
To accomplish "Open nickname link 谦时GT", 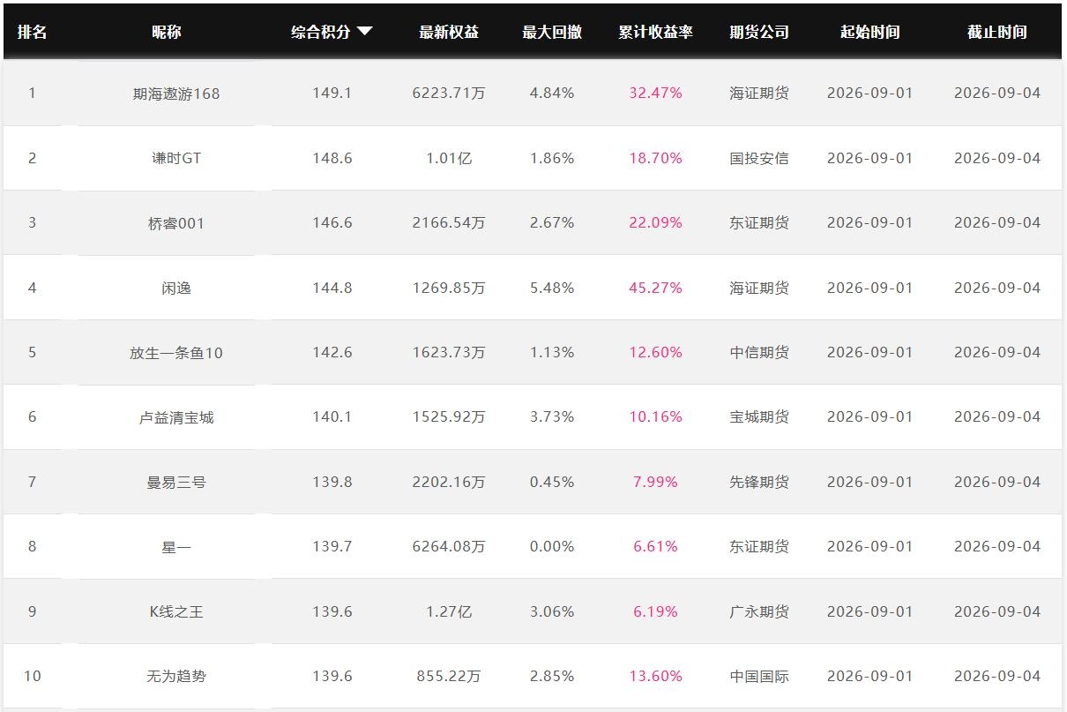I will 175,158.
